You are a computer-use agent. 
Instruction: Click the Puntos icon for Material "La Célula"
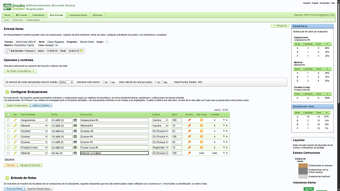point(189,153)
